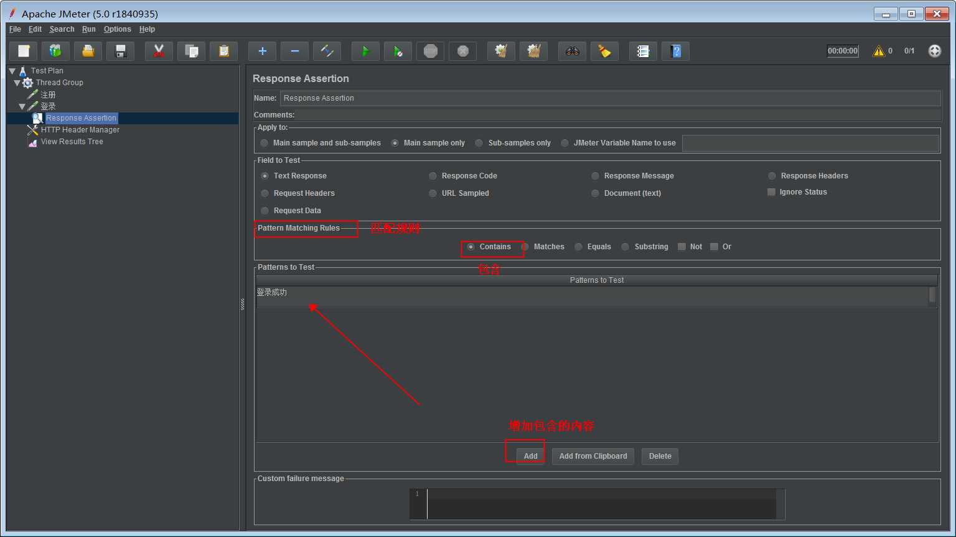Screen dimensions: 956x537
Task: Open the Function Helper dialog icon
Action: [x=643, y=51]
